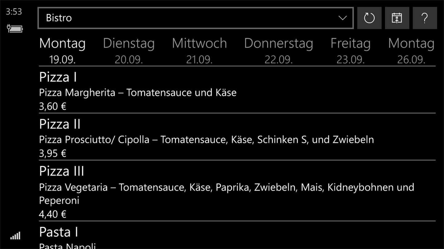This screenshot has height=249, width=444.
Task: Click the signal strength bars icon
Action: coord(15,236)
